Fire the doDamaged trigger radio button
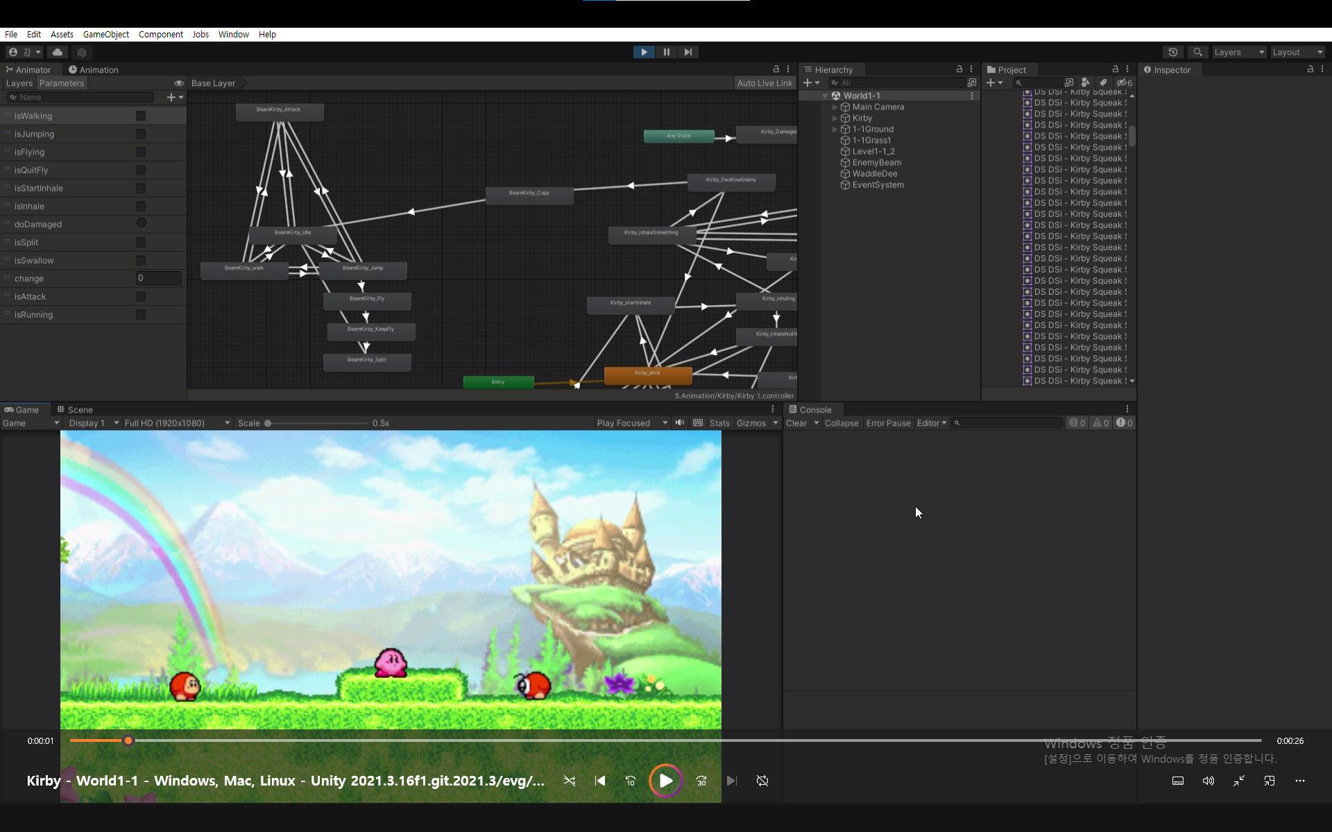The image size is (1332, 832). 141,223
